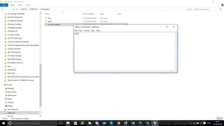Click This PC in the address bar
The image size is (224, 126).
pos(24,9)
